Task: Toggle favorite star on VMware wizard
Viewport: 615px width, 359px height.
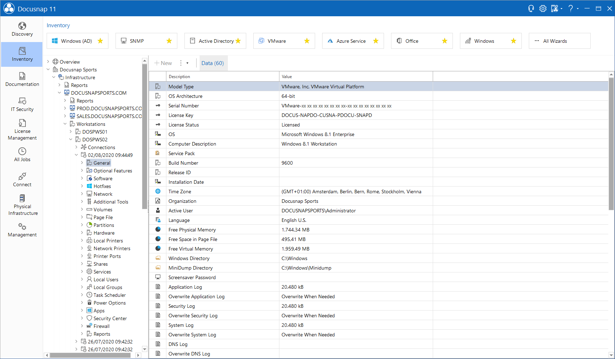Action: pos(307,41)
